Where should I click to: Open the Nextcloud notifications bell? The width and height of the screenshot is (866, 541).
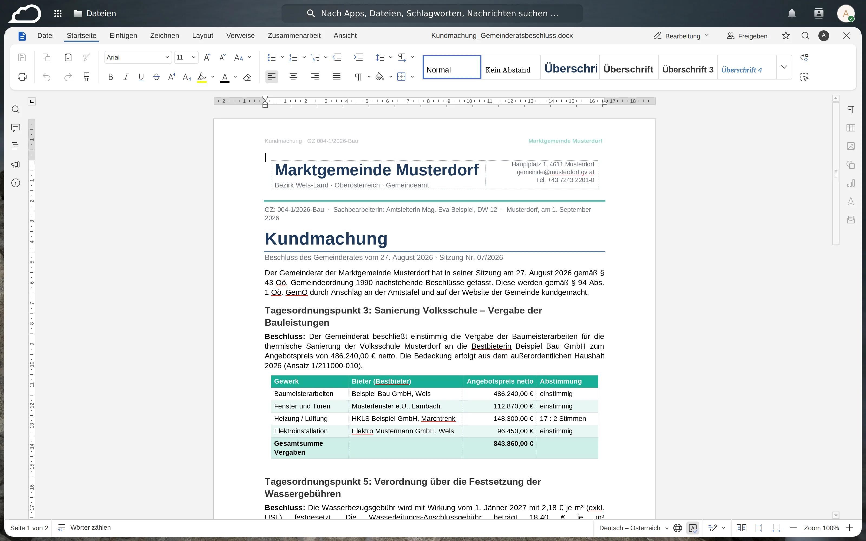coord(792,14)
